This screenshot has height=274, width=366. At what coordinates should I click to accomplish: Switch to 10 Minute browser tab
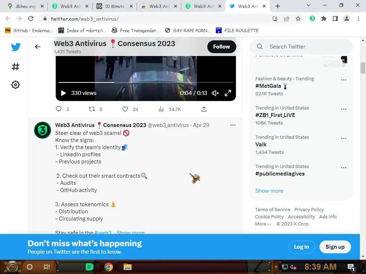click(114, 6)
